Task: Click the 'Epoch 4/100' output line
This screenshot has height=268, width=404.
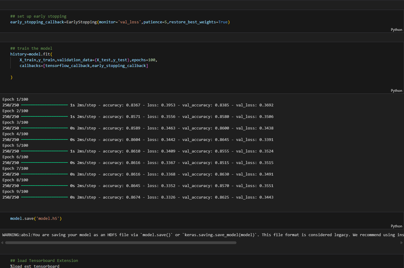Action: tap(15, 134)
